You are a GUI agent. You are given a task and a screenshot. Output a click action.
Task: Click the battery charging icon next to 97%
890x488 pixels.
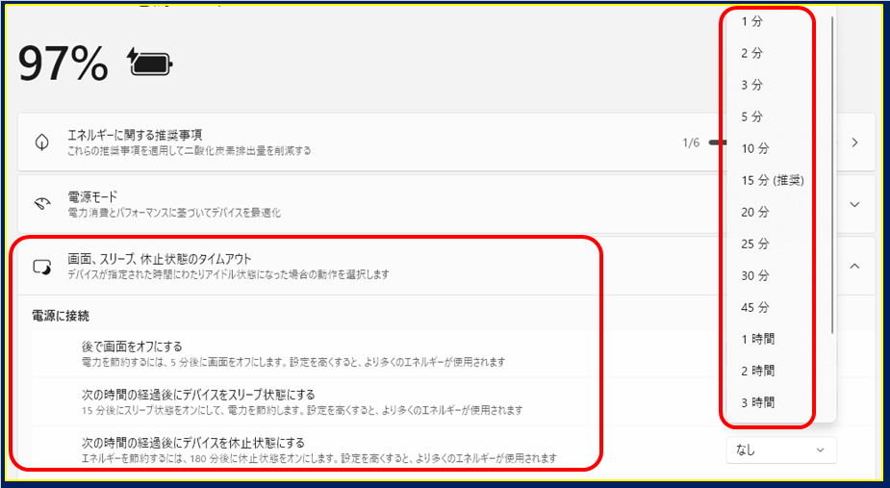tap(153, 64)
